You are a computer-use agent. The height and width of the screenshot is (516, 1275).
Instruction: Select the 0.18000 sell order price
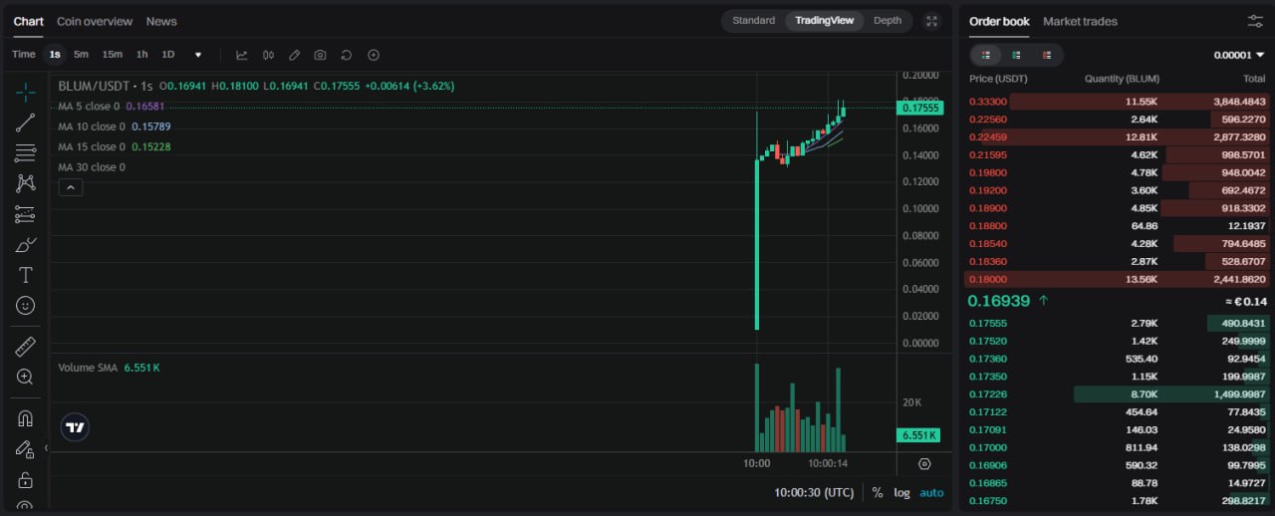(988, 279)
